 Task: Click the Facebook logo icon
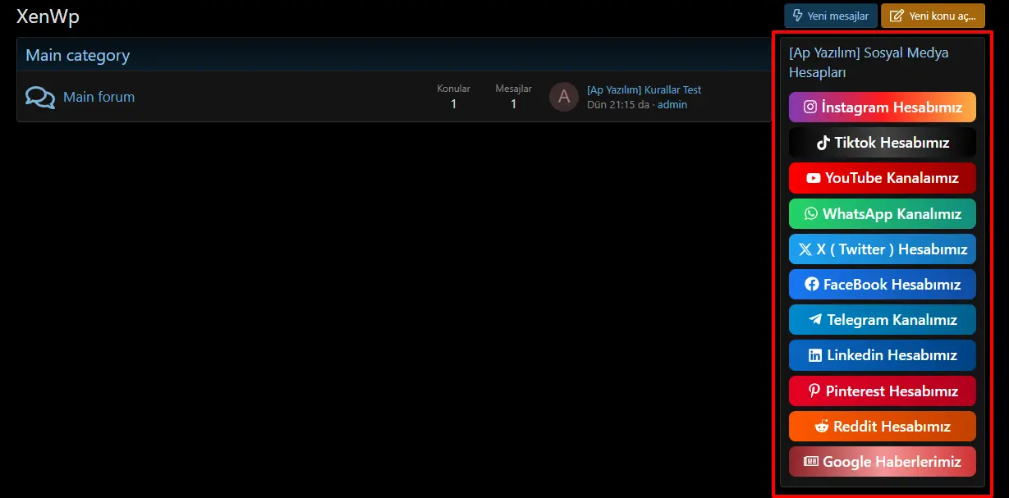pos(812,285)
